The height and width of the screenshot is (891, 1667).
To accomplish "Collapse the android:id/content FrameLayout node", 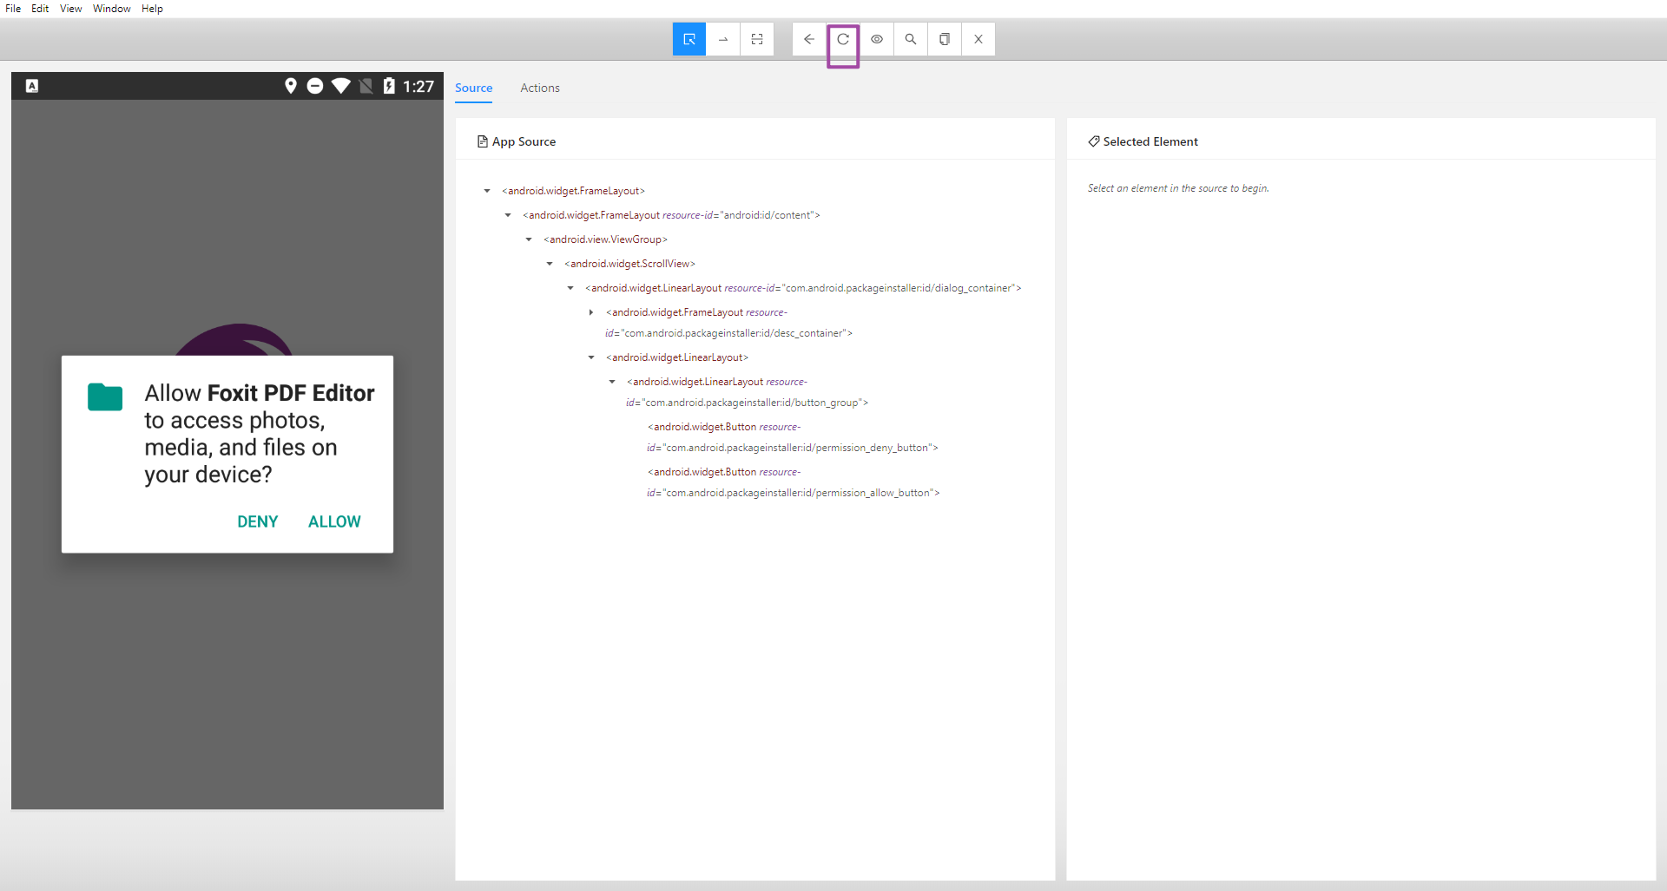I will click(508, 215).
